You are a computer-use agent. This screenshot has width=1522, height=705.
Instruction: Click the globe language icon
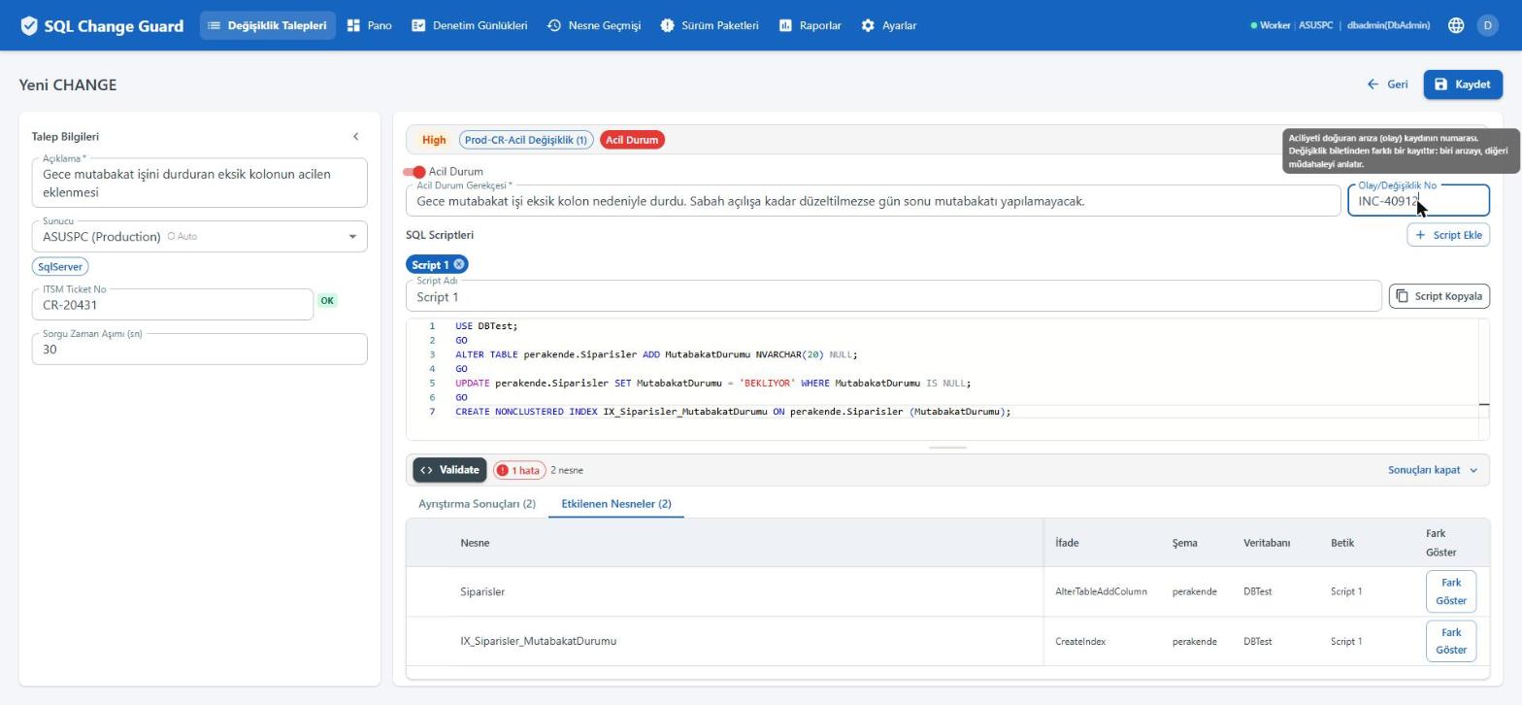(x=1456, y=26)
